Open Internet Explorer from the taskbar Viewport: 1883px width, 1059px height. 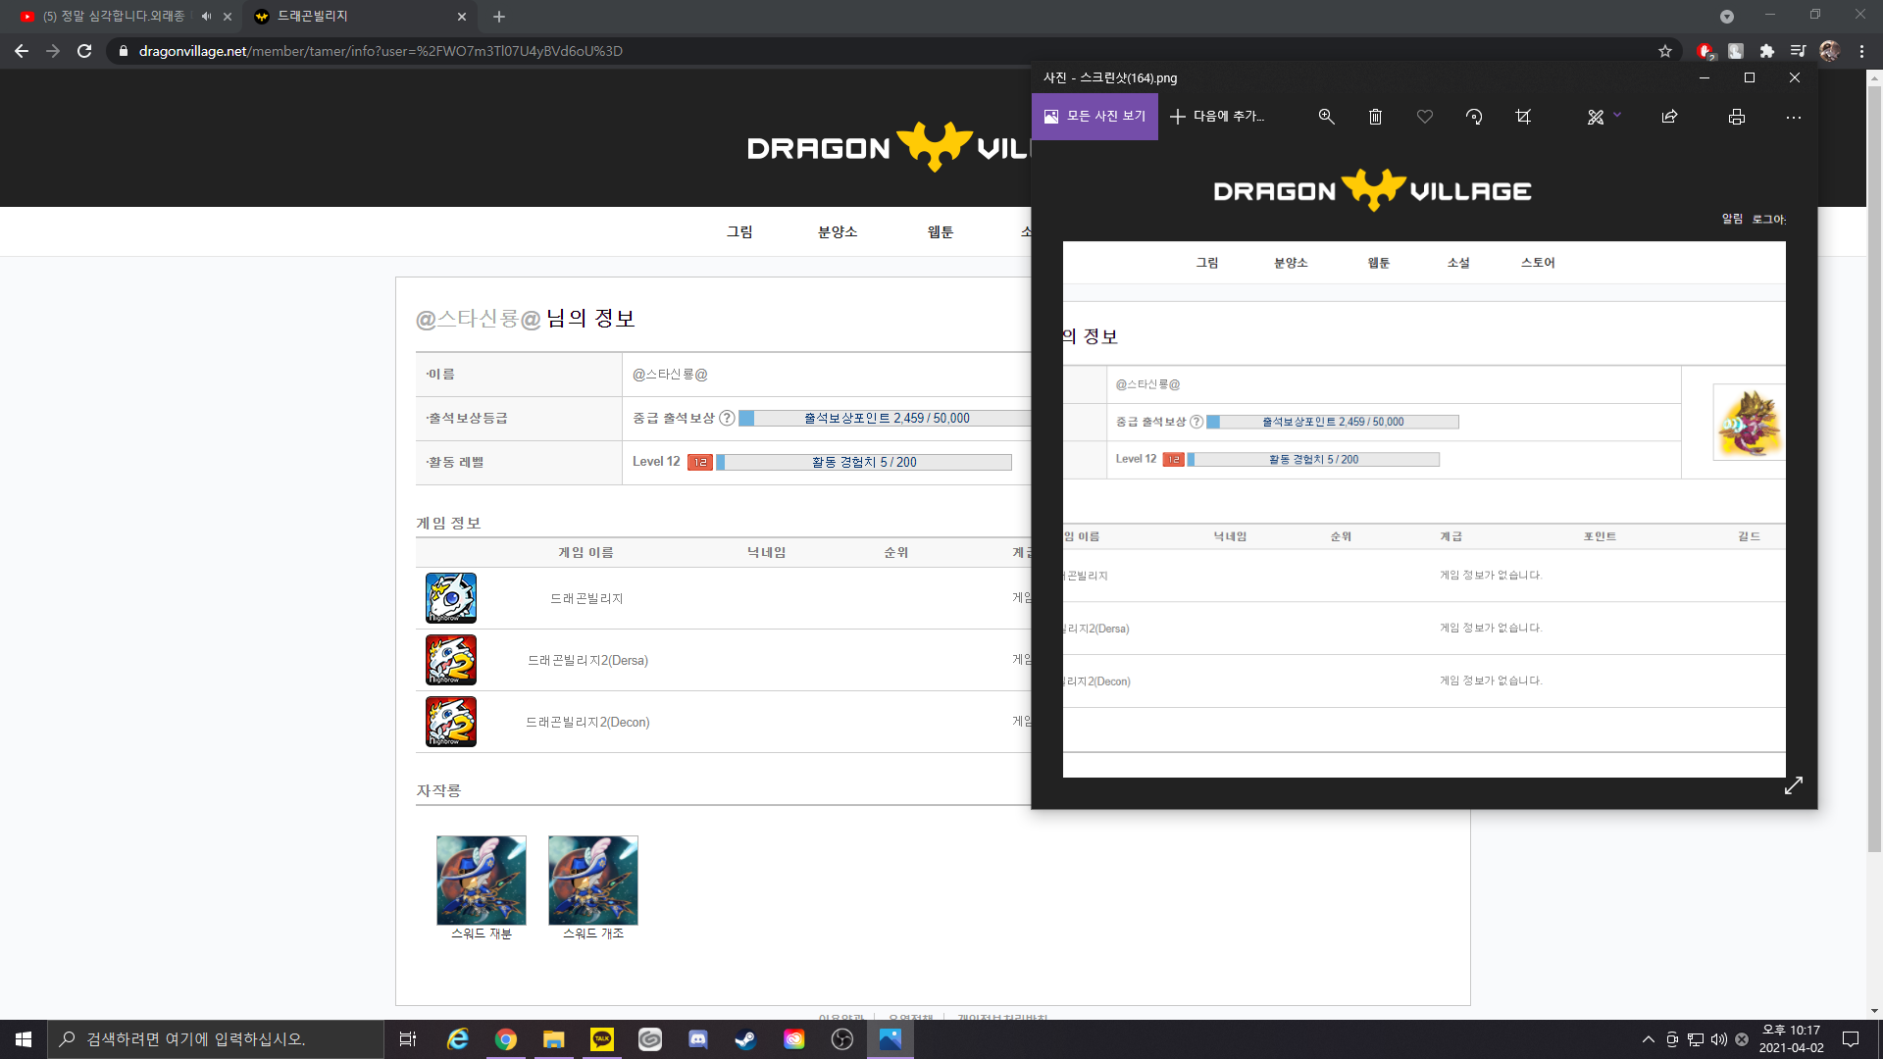[x=458, y=1039]
